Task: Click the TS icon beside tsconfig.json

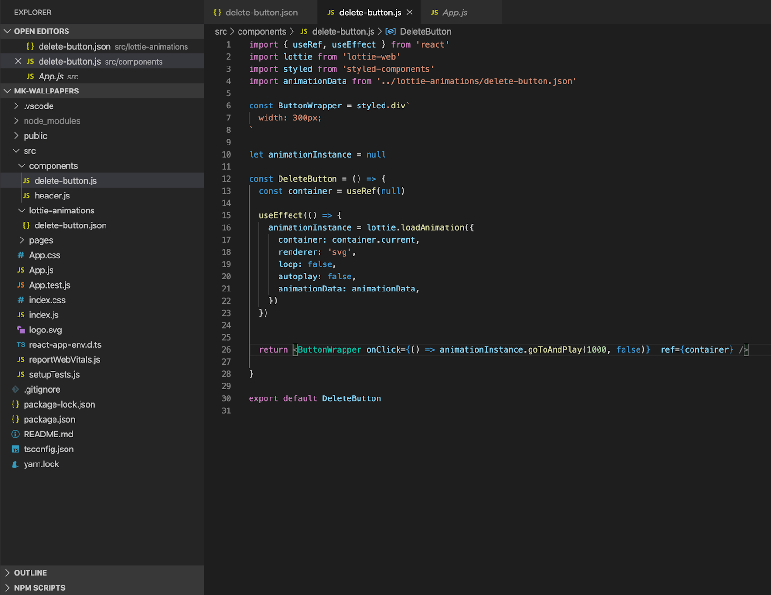Action: coord(15,449)
